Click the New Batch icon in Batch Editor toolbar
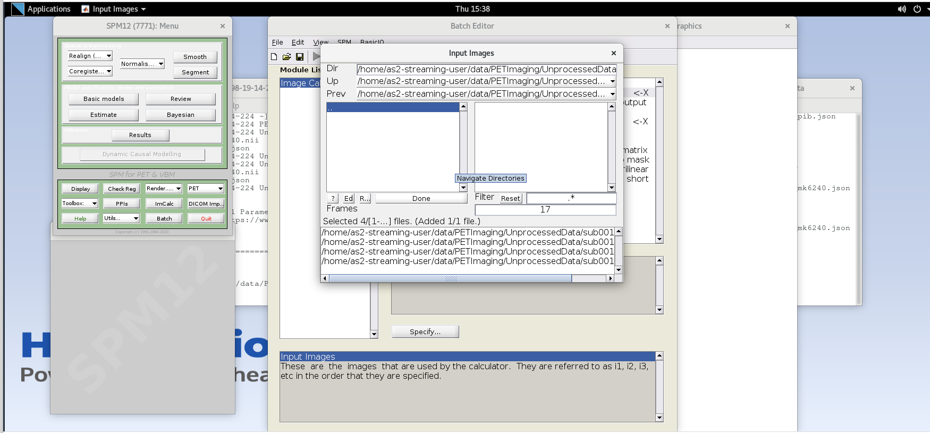The image size is (930, 433). pos(274,56)
